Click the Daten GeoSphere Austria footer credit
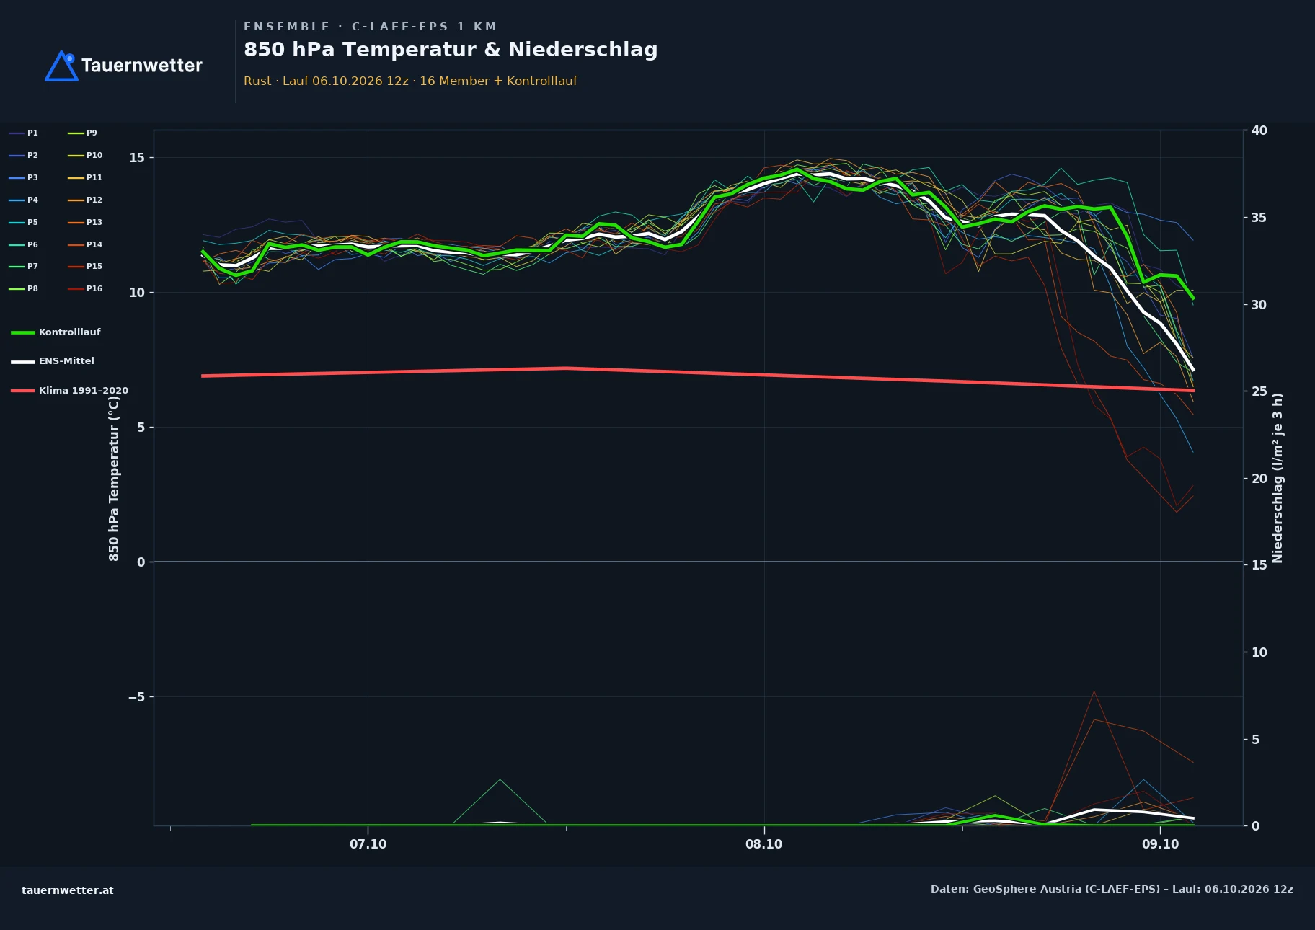This screenshot has height=930, width=1315. click(x=1112, y=890)
